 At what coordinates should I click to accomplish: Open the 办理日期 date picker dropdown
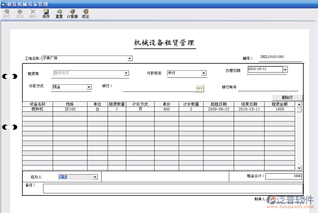[x=285, y=69]
